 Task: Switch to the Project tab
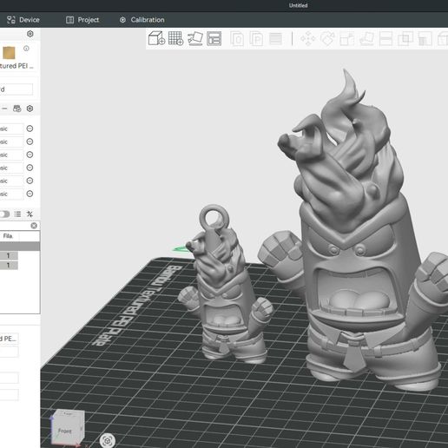pos(82,20)
